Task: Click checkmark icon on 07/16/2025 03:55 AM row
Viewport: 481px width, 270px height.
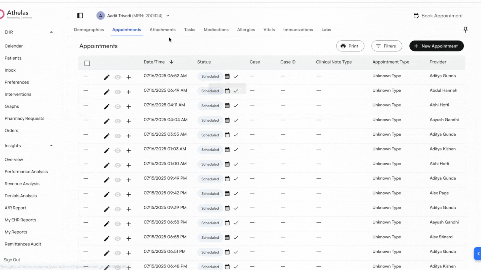Action: (x=236, y=135)
